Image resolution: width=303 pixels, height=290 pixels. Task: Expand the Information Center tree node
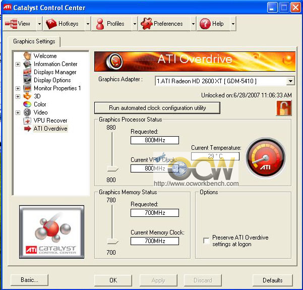point(18,64)
